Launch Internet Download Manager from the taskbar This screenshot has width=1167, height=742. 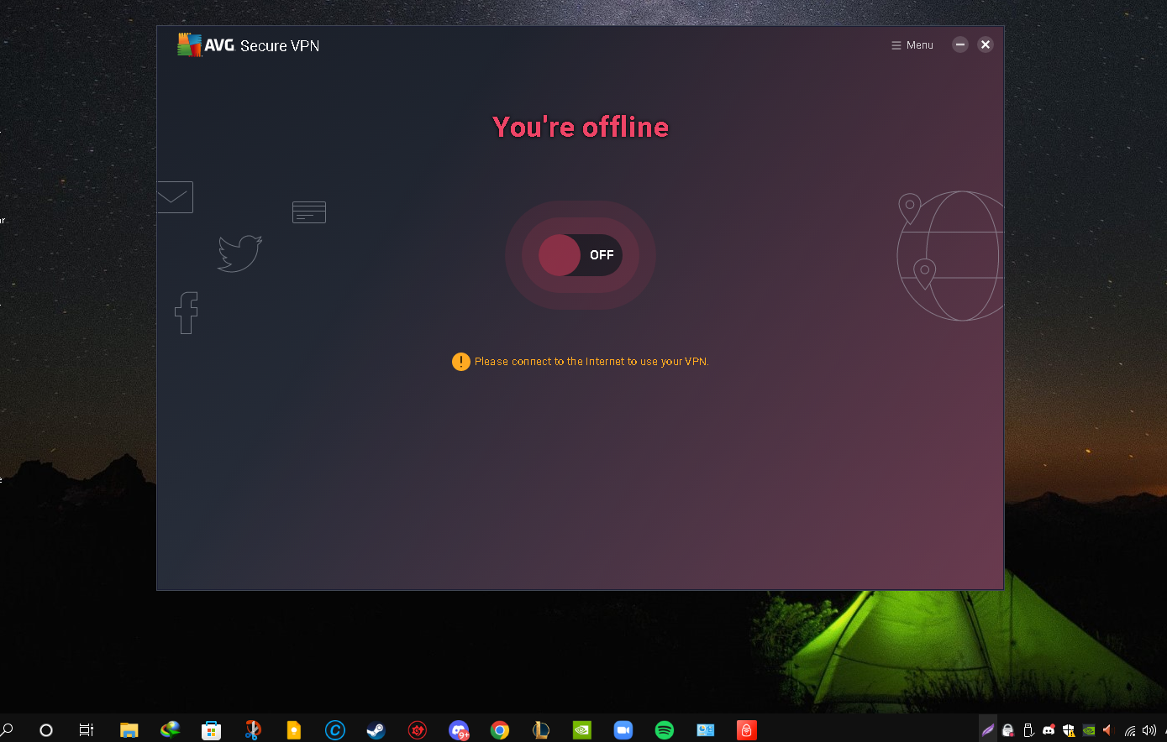coord(171,729)
